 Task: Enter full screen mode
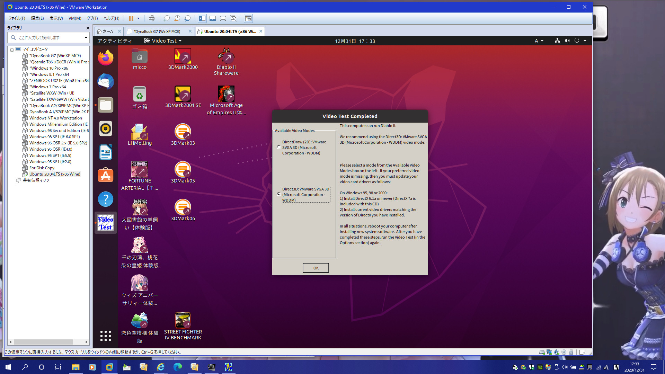(223, 18)
